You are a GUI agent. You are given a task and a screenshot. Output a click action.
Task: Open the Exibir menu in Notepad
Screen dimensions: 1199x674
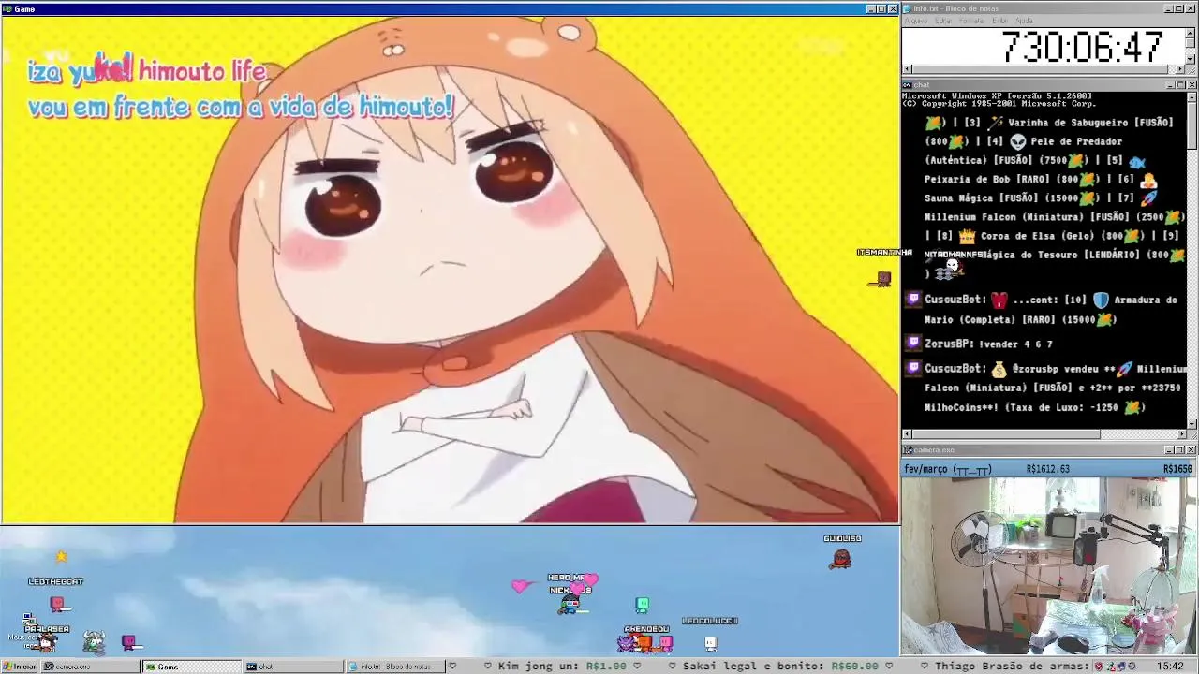coord(999,21)
